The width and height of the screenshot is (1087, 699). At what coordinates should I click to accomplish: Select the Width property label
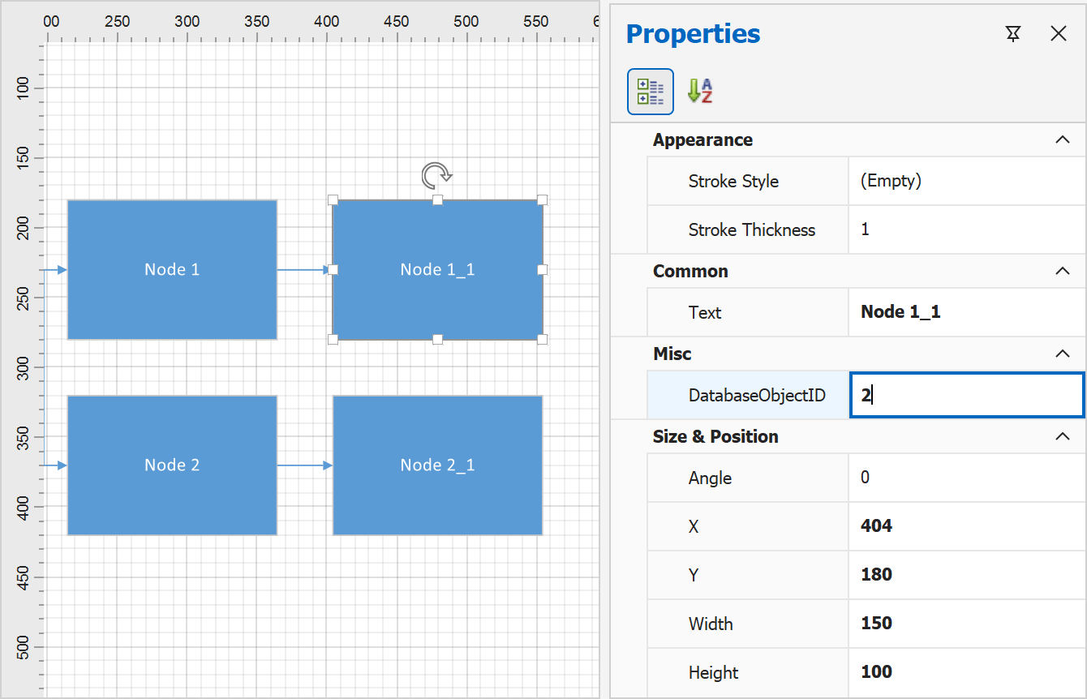[x=711, y=624]
